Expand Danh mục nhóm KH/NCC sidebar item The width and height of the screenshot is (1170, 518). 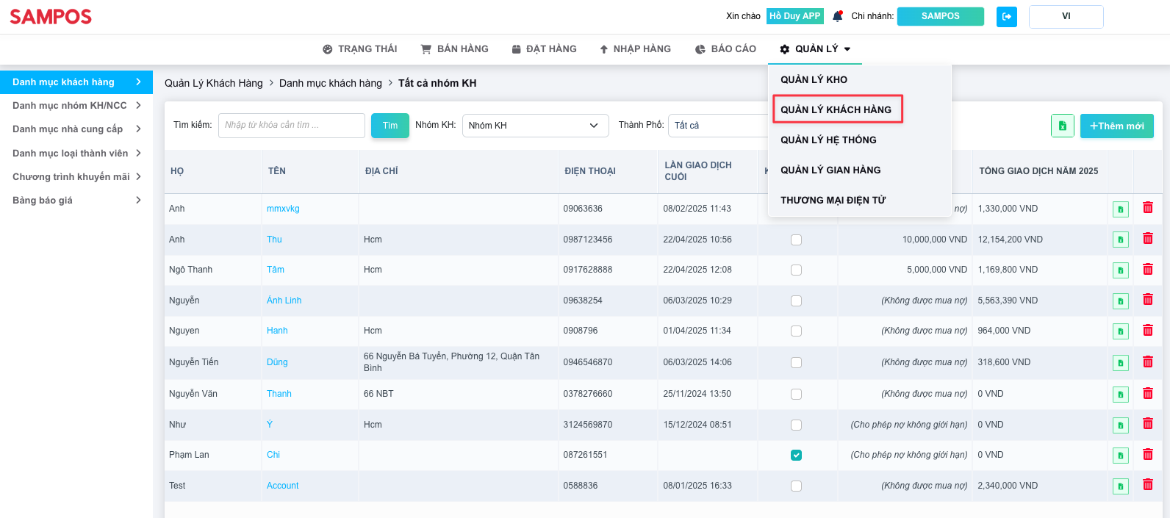[x=76, y=106]
